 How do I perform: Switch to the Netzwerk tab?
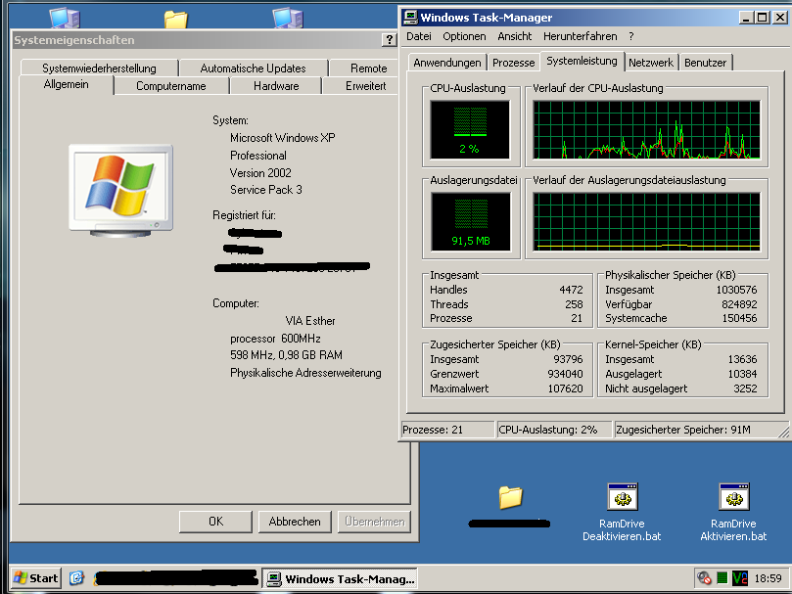pos(651,63)
